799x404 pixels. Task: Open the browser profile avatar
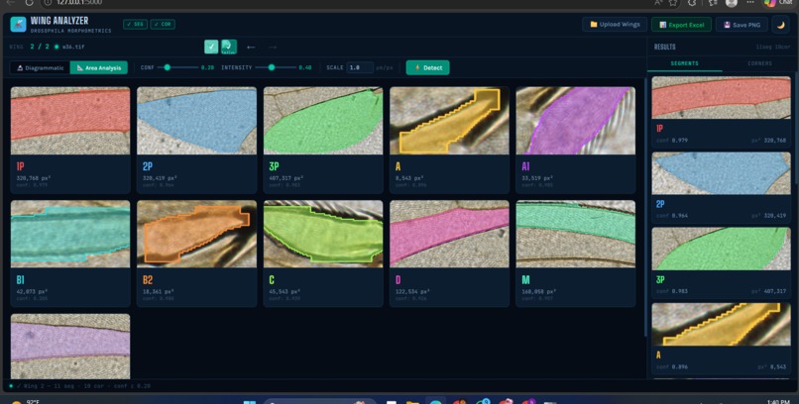[732, 3]
